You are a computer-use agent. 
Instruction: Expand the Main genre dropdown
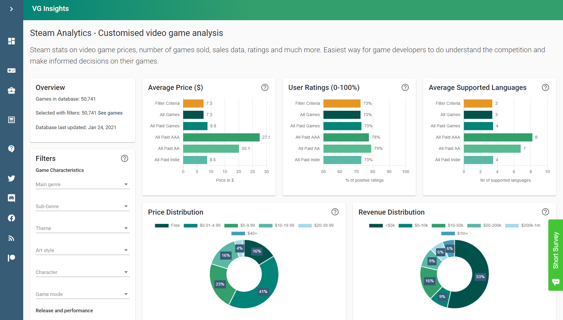[126, 184]
